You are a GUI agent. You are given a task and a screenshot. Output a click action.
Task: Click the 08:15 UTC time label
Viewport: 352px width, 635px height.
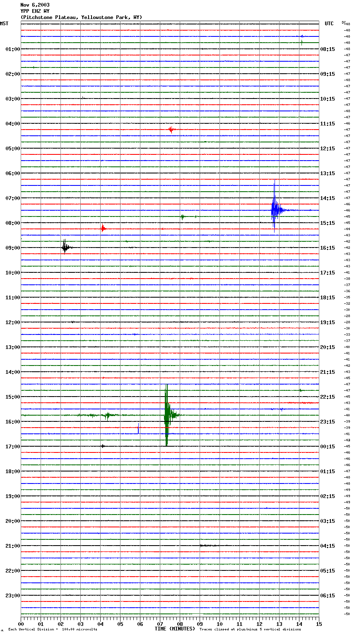(328, 49)
